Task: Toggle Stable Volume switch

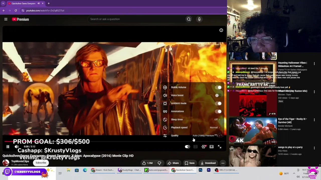Action: tap(218, 87)
